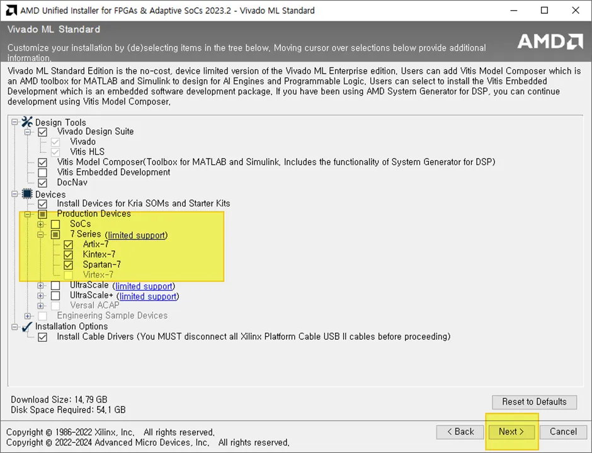Select the Spartan-7 tree item label

[x=102, y=264]
